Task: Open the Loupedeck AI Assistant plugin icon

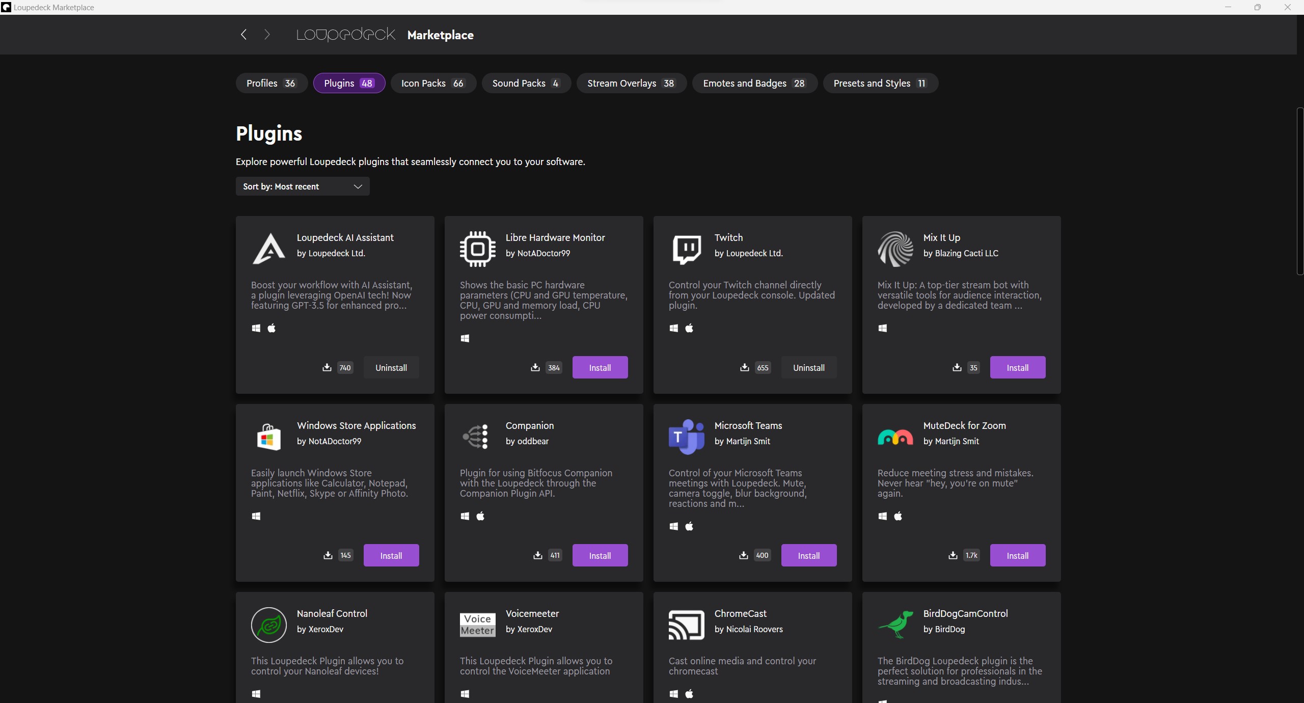Action: point(269,249)
